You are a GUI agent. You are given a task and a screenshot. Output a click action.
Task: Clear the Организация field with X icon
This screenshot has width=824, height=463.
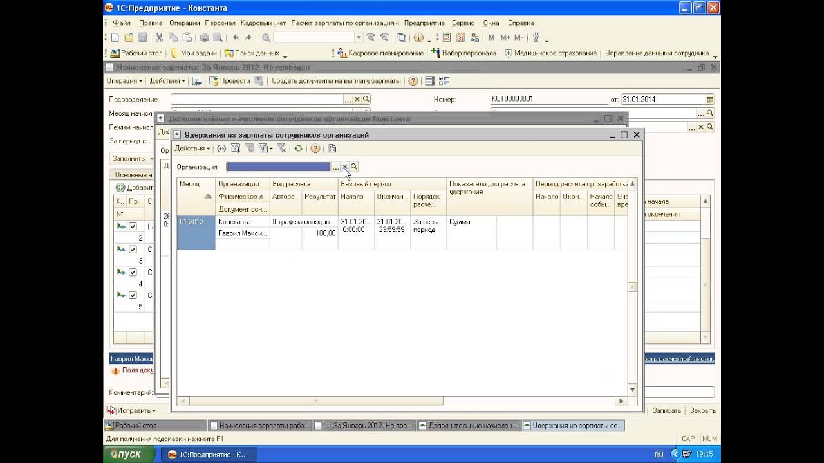pyautogui.click(x=345, y=167)
